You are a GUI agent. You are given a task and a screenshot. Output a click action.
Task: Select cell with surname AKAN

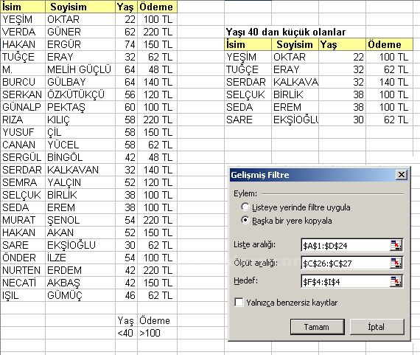pyautogui.click(x=80, y=232)
